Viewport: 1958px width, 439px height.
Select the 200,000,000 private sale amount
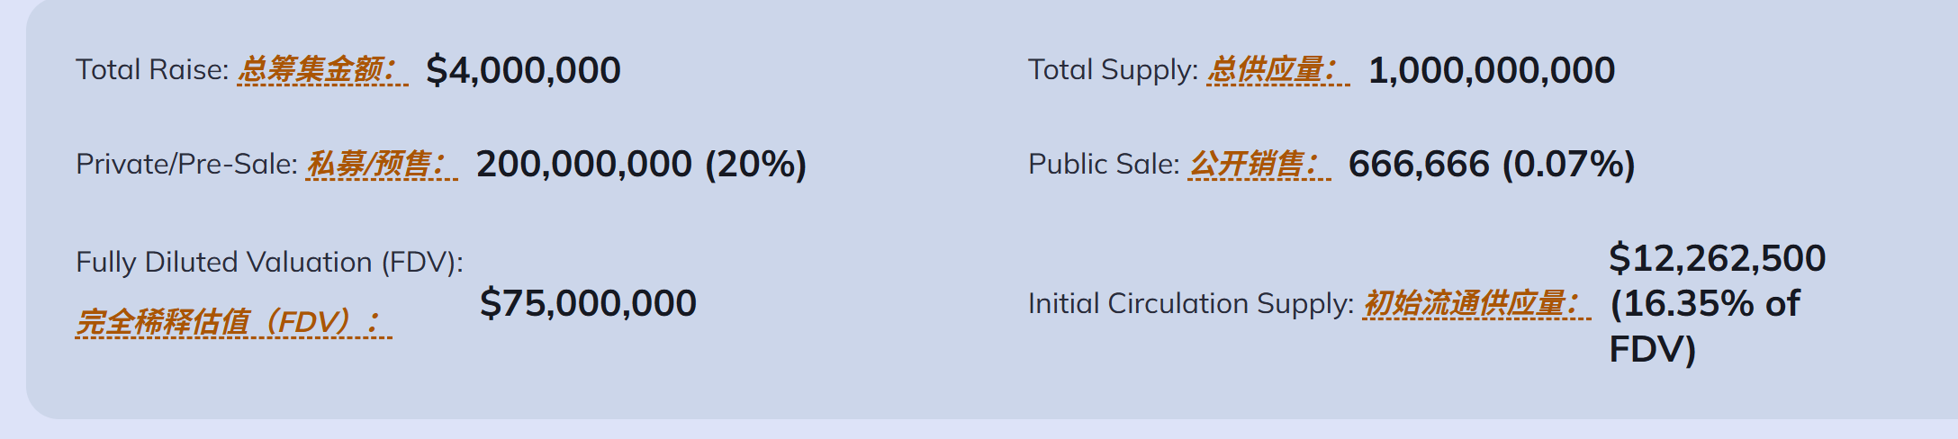click(x=583, y=165)
